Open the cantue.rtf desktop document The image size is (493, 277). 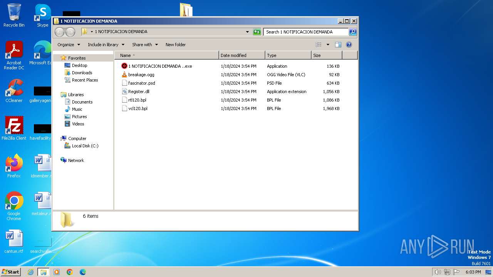point(14,242)
